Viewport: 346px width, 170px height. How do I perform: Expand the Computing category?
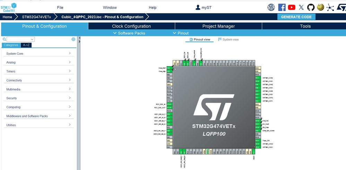pos(38,107)
